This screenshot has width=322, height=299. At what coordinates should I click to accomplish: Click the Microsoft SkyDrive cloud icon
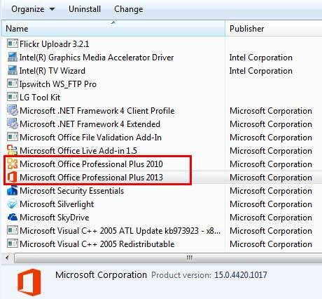13,218
